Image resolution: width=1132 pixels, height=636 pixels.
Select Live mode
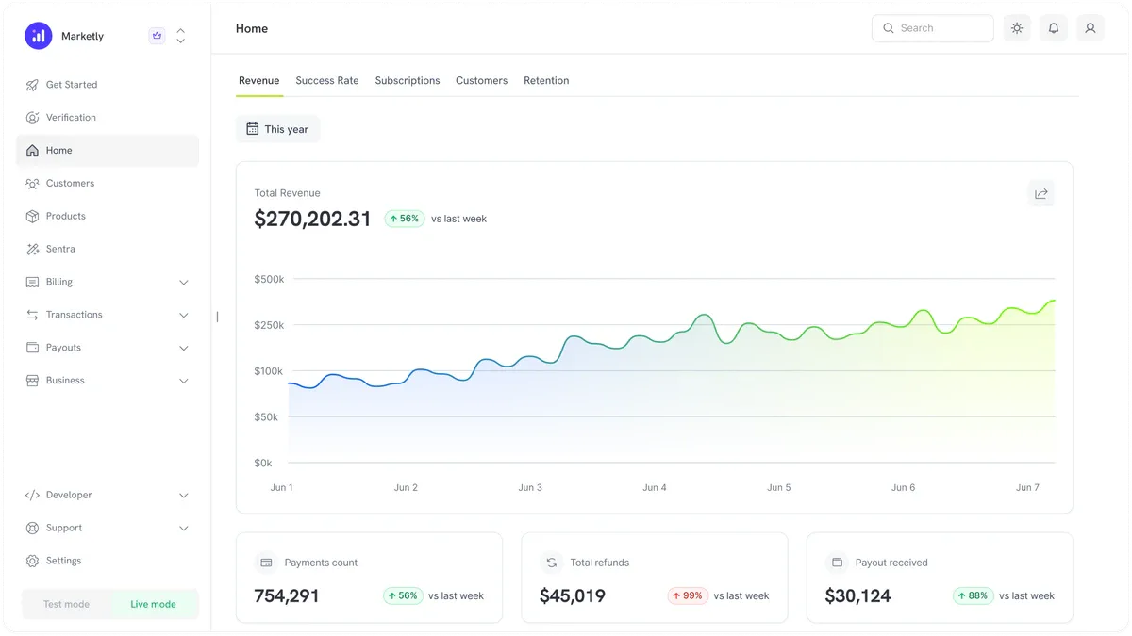coord(153,604)
